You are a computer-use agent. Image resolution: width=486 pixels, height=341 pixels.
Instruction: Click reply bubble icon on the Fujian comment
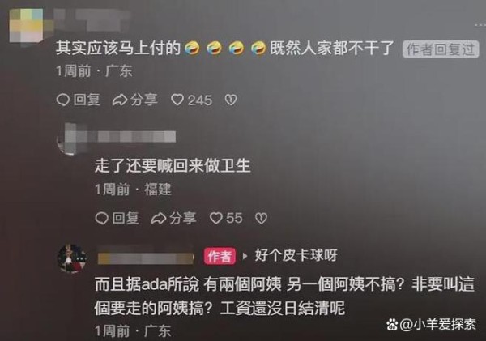pyautogui.click(x=102, y=218)
